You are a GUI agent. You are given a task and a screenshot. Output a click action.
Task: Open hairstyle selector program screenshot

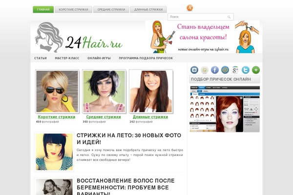click(x=225, y=109)
